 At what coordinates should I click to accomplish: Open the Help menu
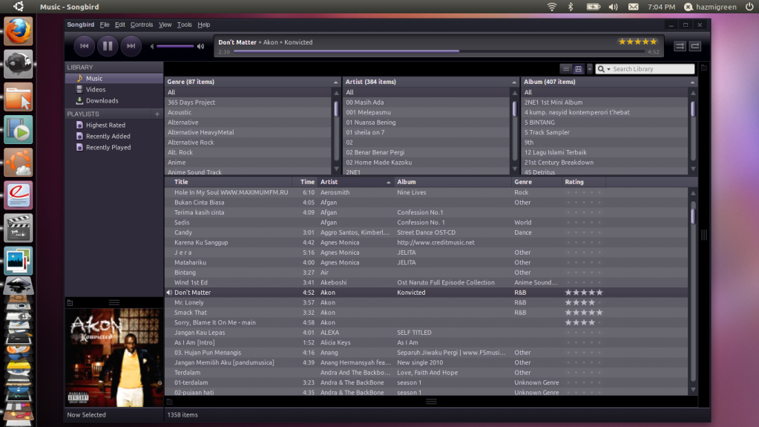tap(204, 25)
